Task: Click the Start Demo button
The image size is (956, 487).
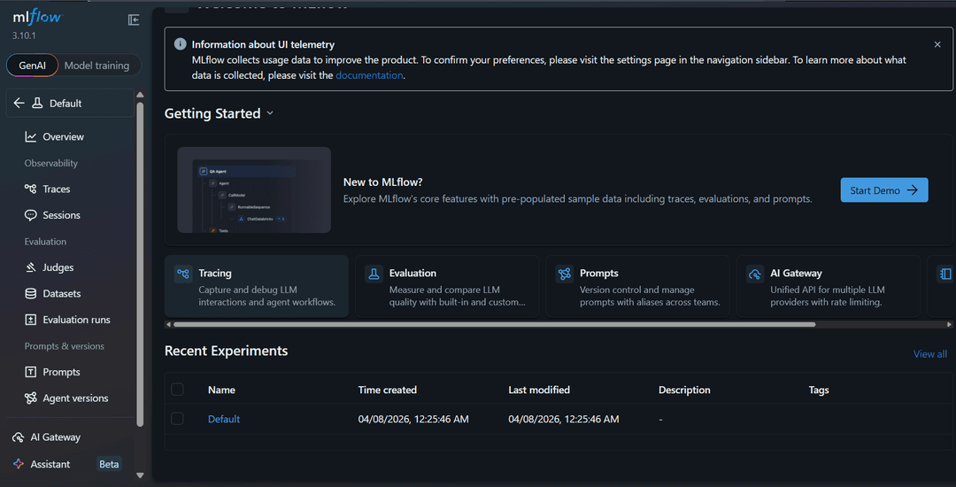Action: pos(884,190)
